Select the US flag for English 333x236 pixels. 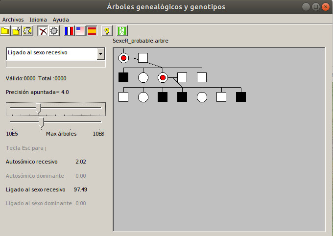click(x=80, y=31)
